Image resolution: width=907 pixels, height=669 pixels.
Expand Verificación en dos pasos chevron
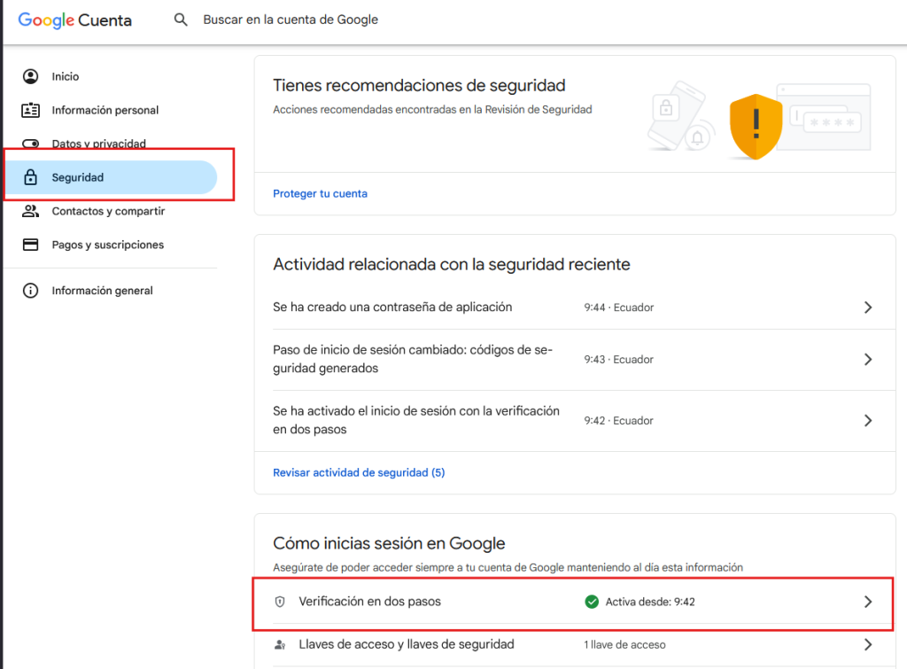867,602
